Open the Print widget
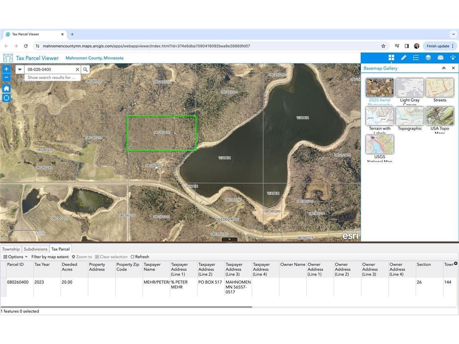This screenshot has width=459, height=344. 440,58
